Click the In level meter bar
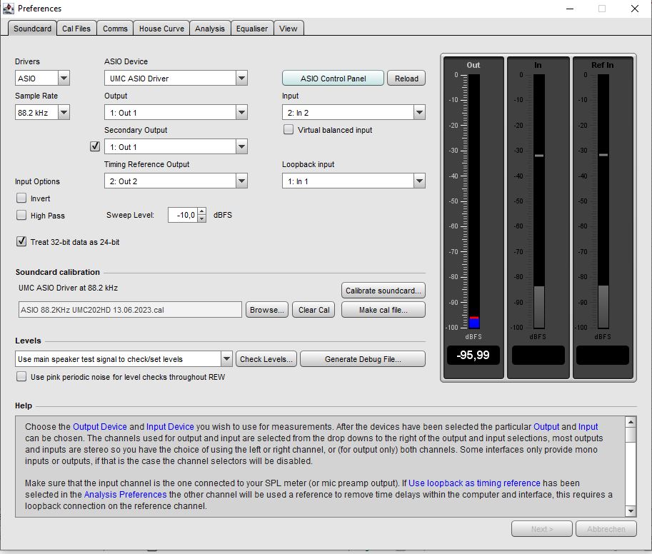This screenshot has height=554, width=652. (539, 201)
